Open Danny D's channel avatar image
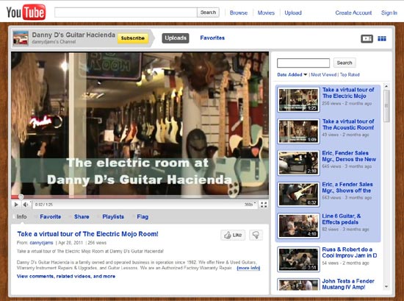The height and width of the screenshot is (301, 404). point(21,38)
